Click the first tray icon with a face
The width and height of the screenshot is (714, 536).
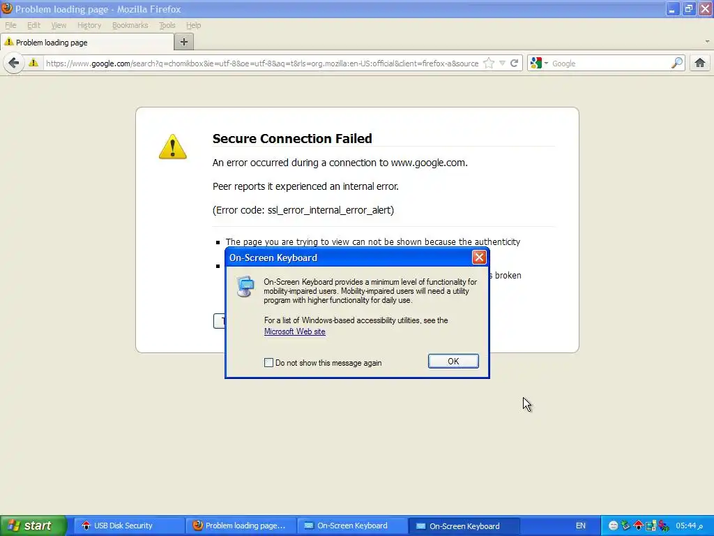[613, 526]
